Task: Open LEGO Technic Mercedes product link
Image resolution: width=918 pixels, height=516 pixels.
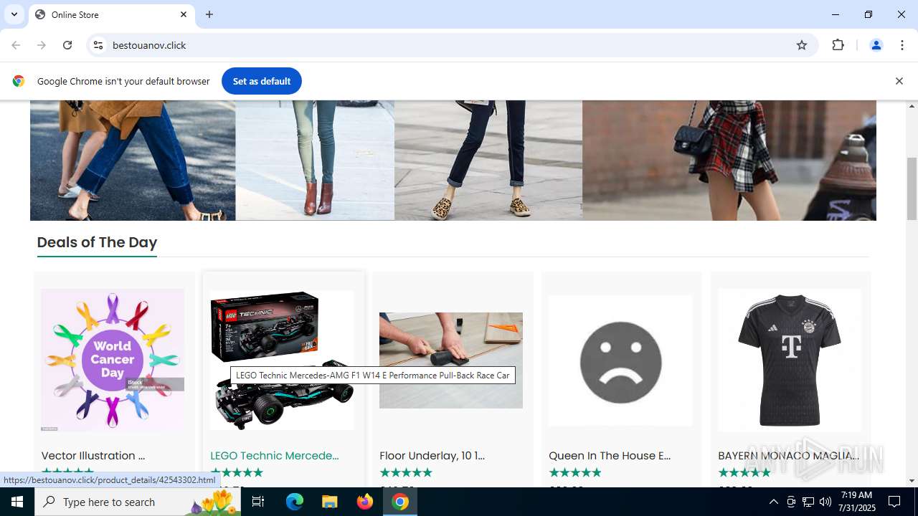Action: pos(275,456)
